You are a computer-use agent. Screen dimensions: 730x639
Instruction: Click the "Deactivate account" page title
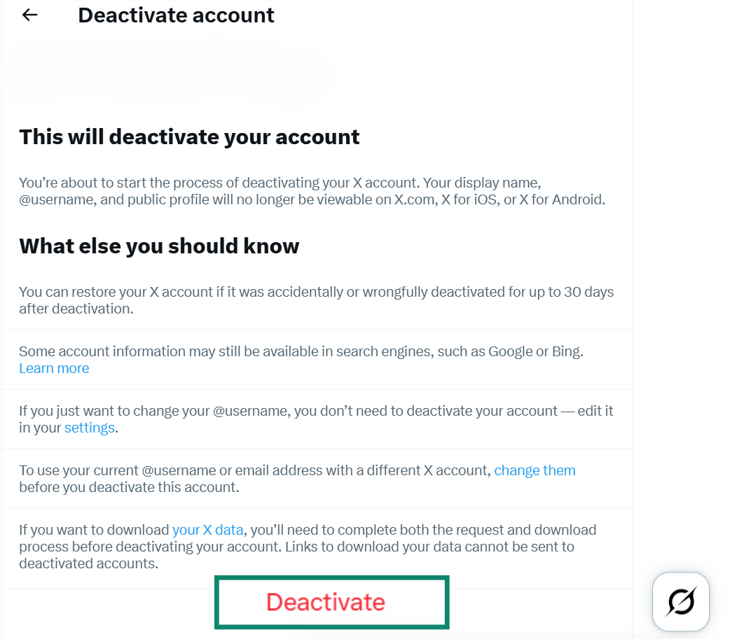(x=176, y=15)
